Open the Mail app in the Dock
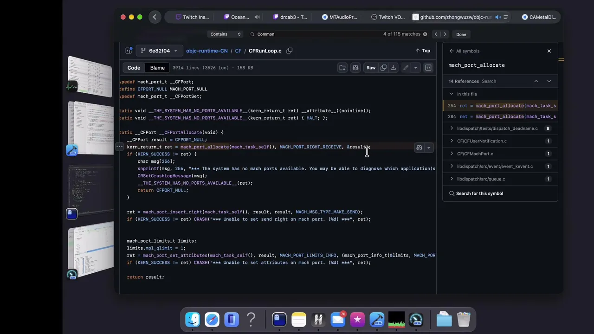This screenshot has width=594, height=334. (338, 319)
